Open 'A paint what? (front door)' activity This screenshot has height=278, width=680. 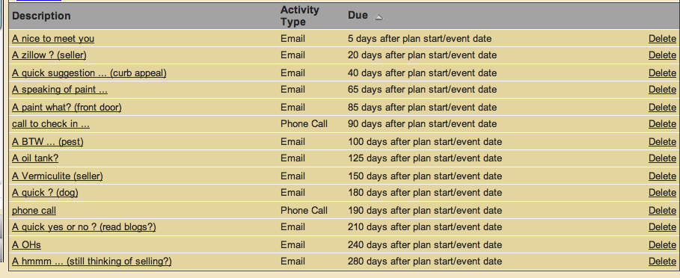tap(67, 107)
